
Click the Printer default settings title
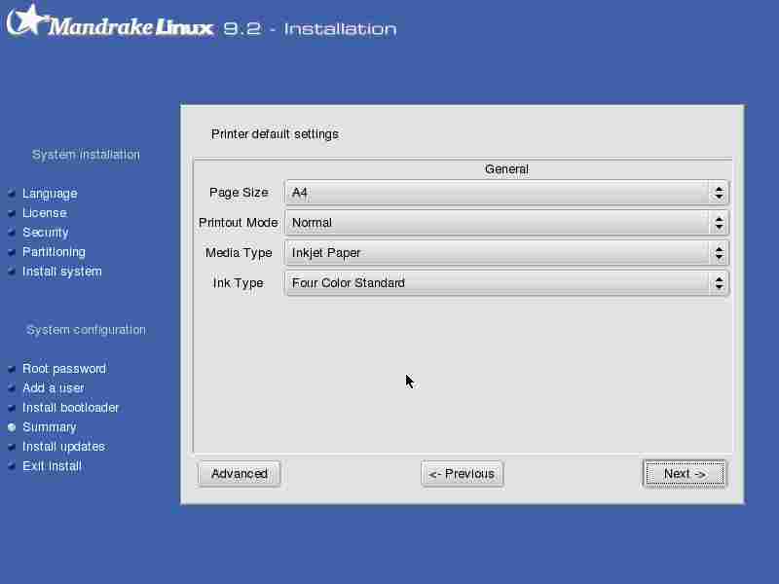pos(275,134)
